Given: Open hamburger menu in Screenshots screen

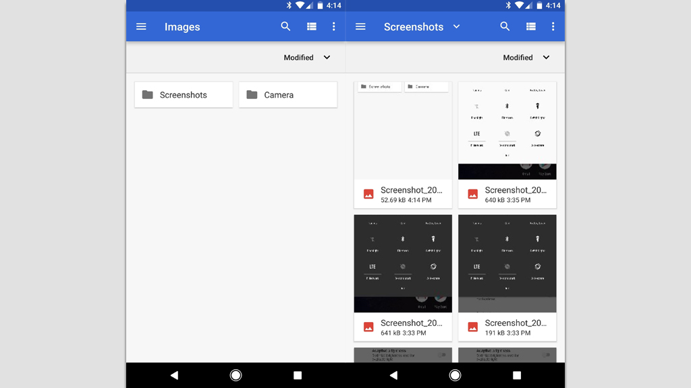Looking at the screenshot, I should (x=360, y=27).
